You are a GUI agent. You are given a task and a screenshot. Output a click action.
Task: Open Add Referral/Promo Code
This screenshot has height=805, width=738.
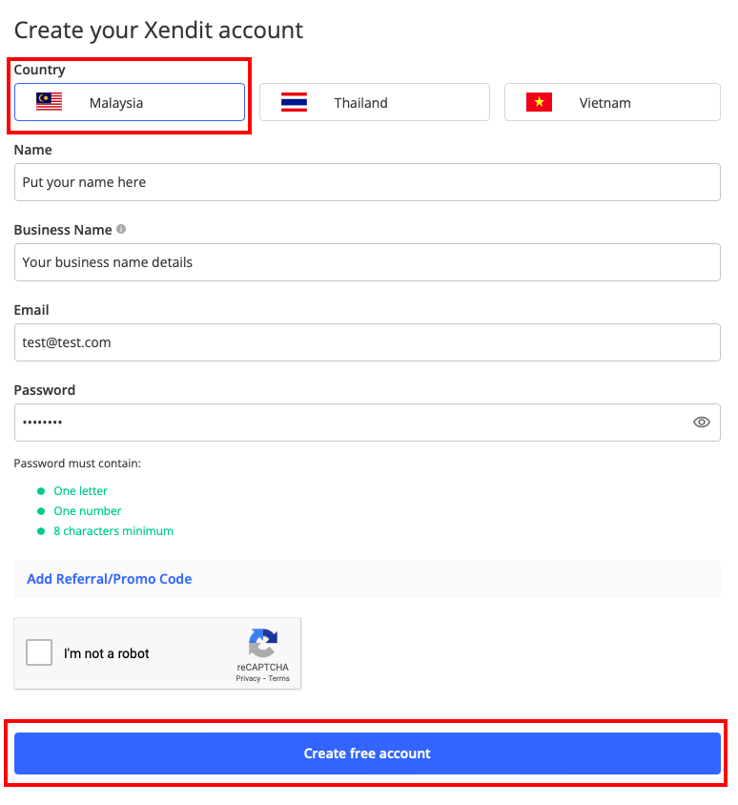[x=110, y=579]
